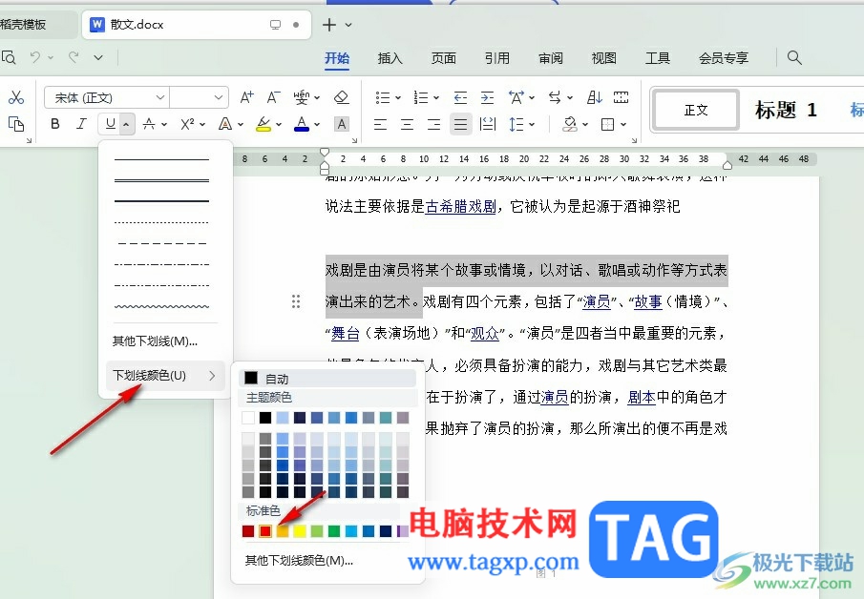The image size is (864, 599).
Task: Click the paragraph drag handle dots
Action: coord(296,301)
